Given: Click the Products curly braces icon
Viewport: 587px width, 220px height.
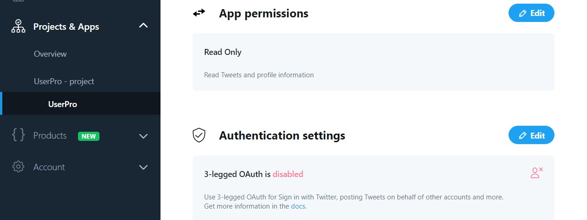Looking at the screenshot, I should 18,135.
